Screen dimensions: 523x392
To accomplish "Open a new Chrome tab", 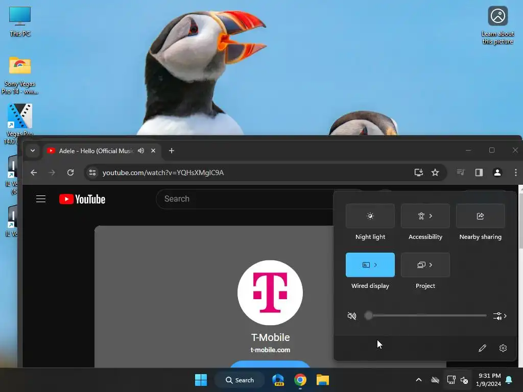I will click(x=172, y=151).
